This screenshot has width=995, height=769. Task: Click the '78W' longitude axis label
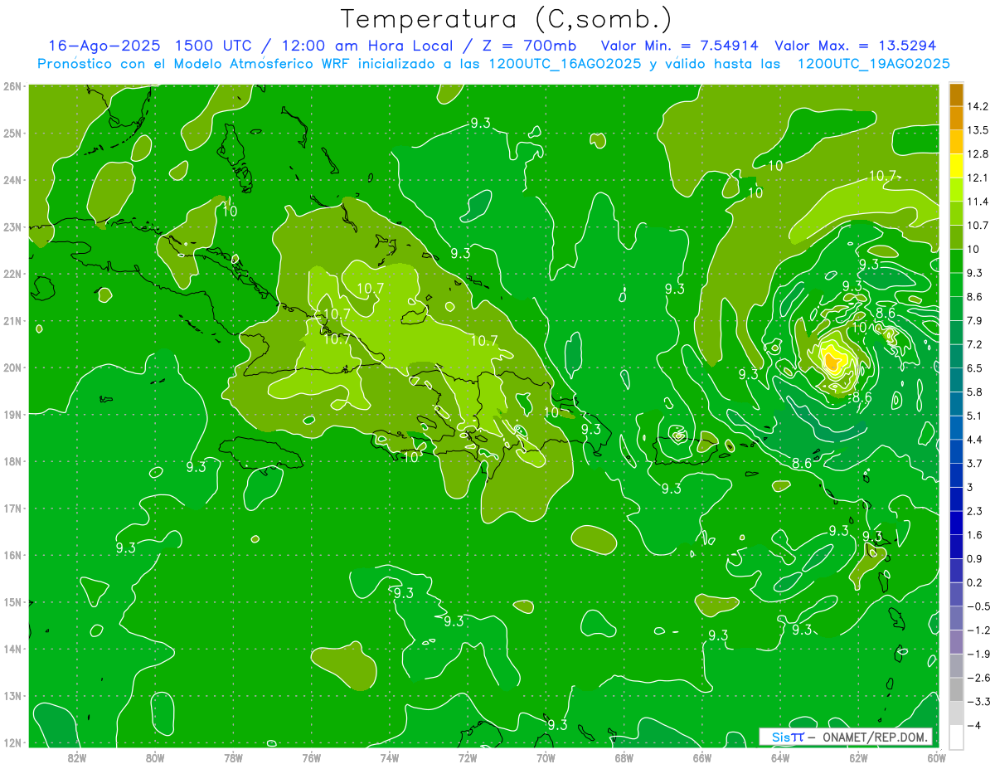pyautogui.click(x=233, y=757)
